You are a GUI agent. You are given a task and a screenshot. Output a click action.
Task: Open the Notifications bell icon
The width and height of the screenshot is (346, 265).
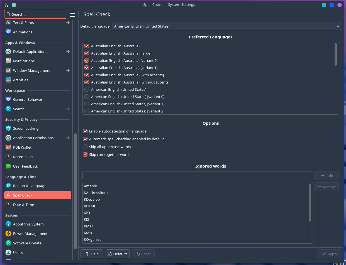coord(8,61)
